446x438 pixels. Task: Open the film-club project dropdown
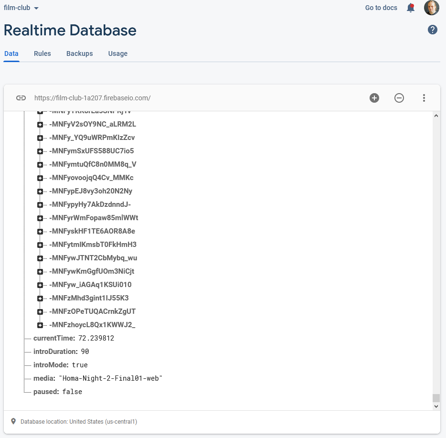pos(21,8)
